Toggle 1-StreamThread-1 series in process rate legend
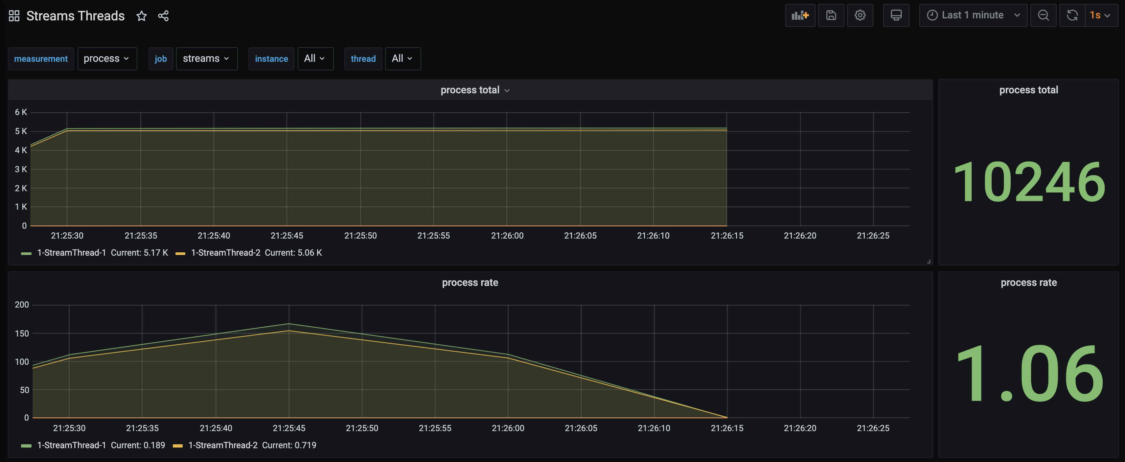1125x462 pixels. tap(71, 446)
